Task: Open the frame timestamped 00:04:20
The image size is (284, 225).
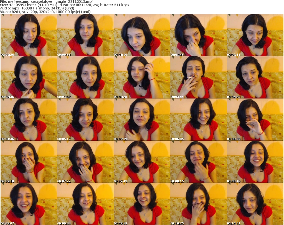Action: point(255,77)
